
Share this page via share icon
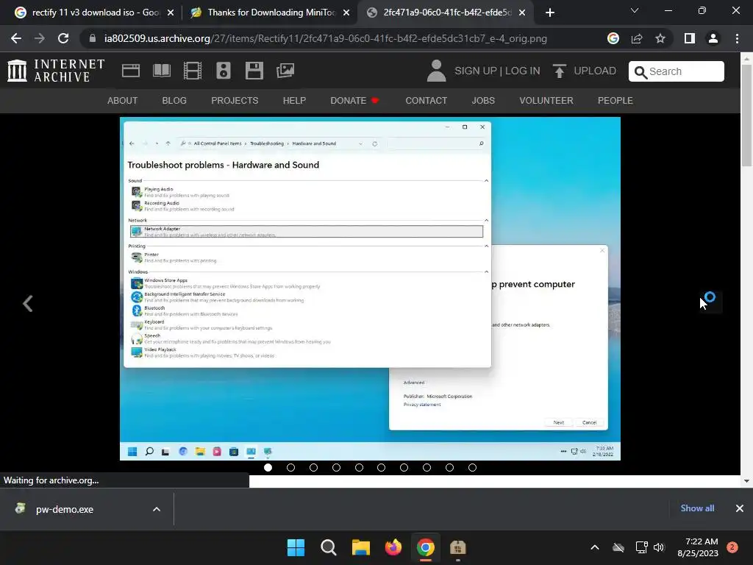point(637,38)
